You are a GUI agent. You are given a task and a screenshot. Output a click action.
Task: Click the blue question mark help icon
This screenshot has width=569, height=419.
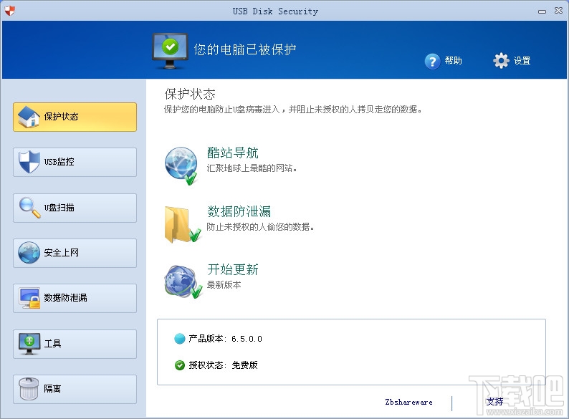(x=432, y=61)
